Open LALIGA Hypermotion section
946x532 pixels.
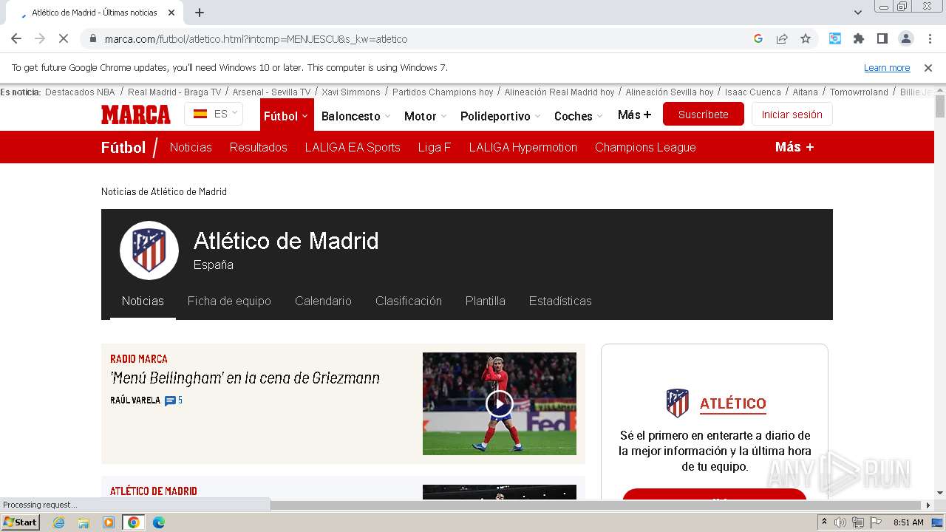point(523,147)
